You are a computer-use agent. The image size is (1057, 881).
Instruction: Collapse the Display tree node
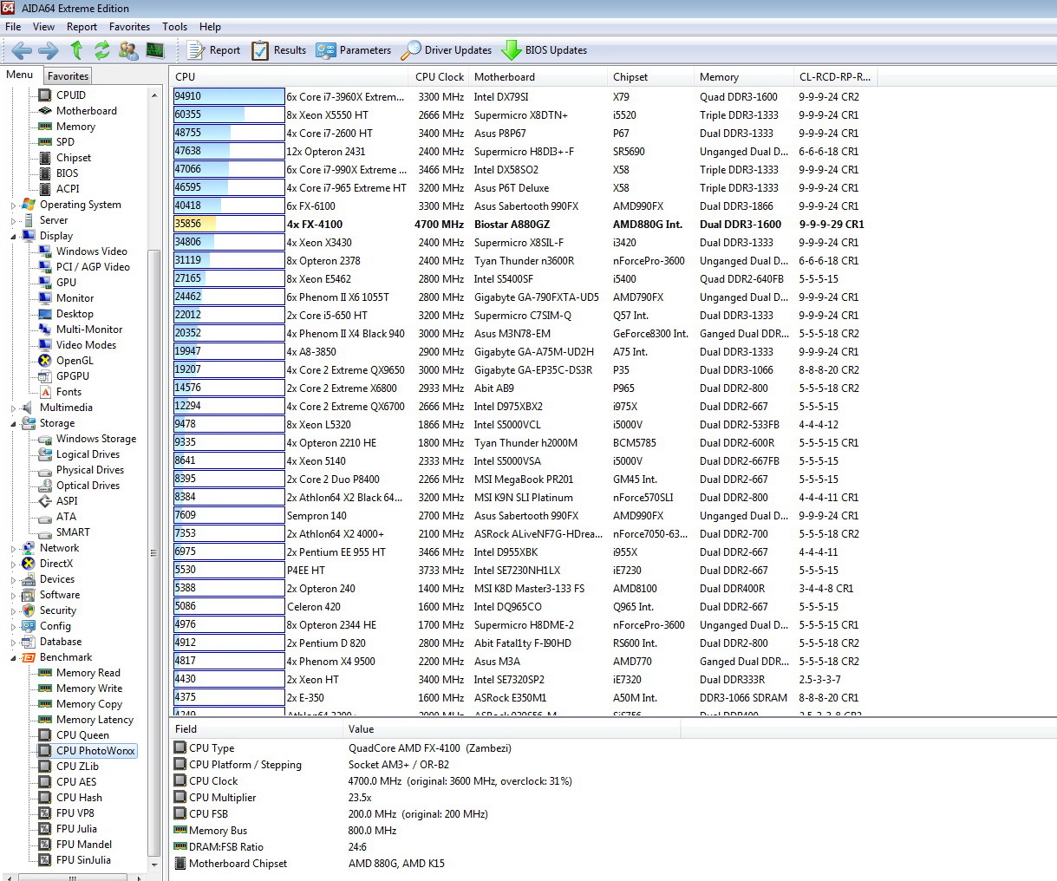(13, 236)
